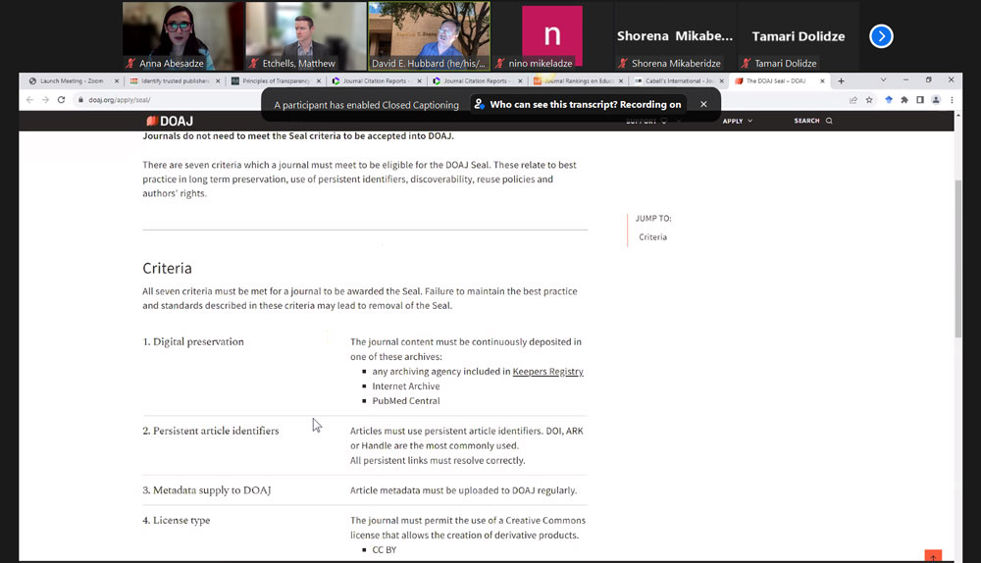Click the browser back arrow
The width and height of the screenshot is (981, 563).
pos(29,100)
